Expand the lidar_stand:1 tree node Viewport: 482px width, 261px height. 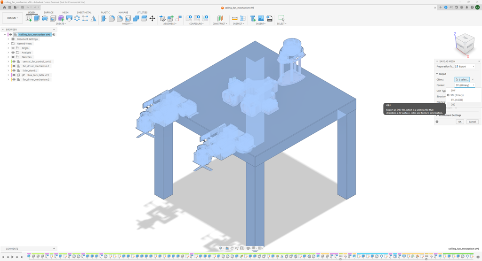point(8,70)
